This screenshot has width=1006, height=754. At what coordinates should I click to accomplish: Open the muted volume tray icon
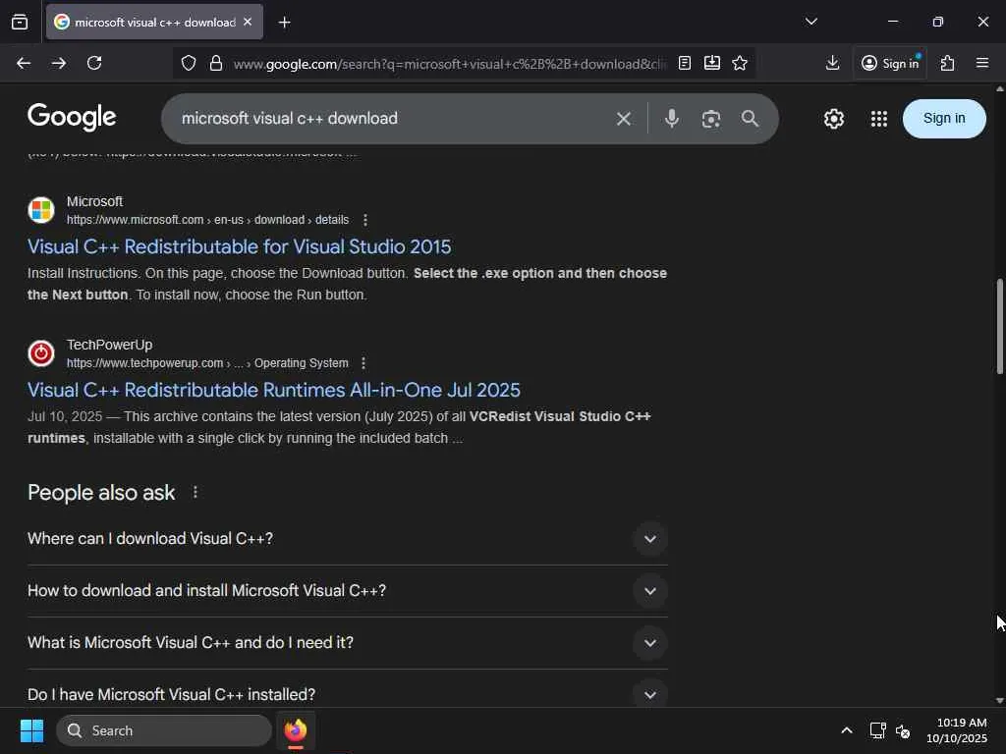click(x=903, y=730)
